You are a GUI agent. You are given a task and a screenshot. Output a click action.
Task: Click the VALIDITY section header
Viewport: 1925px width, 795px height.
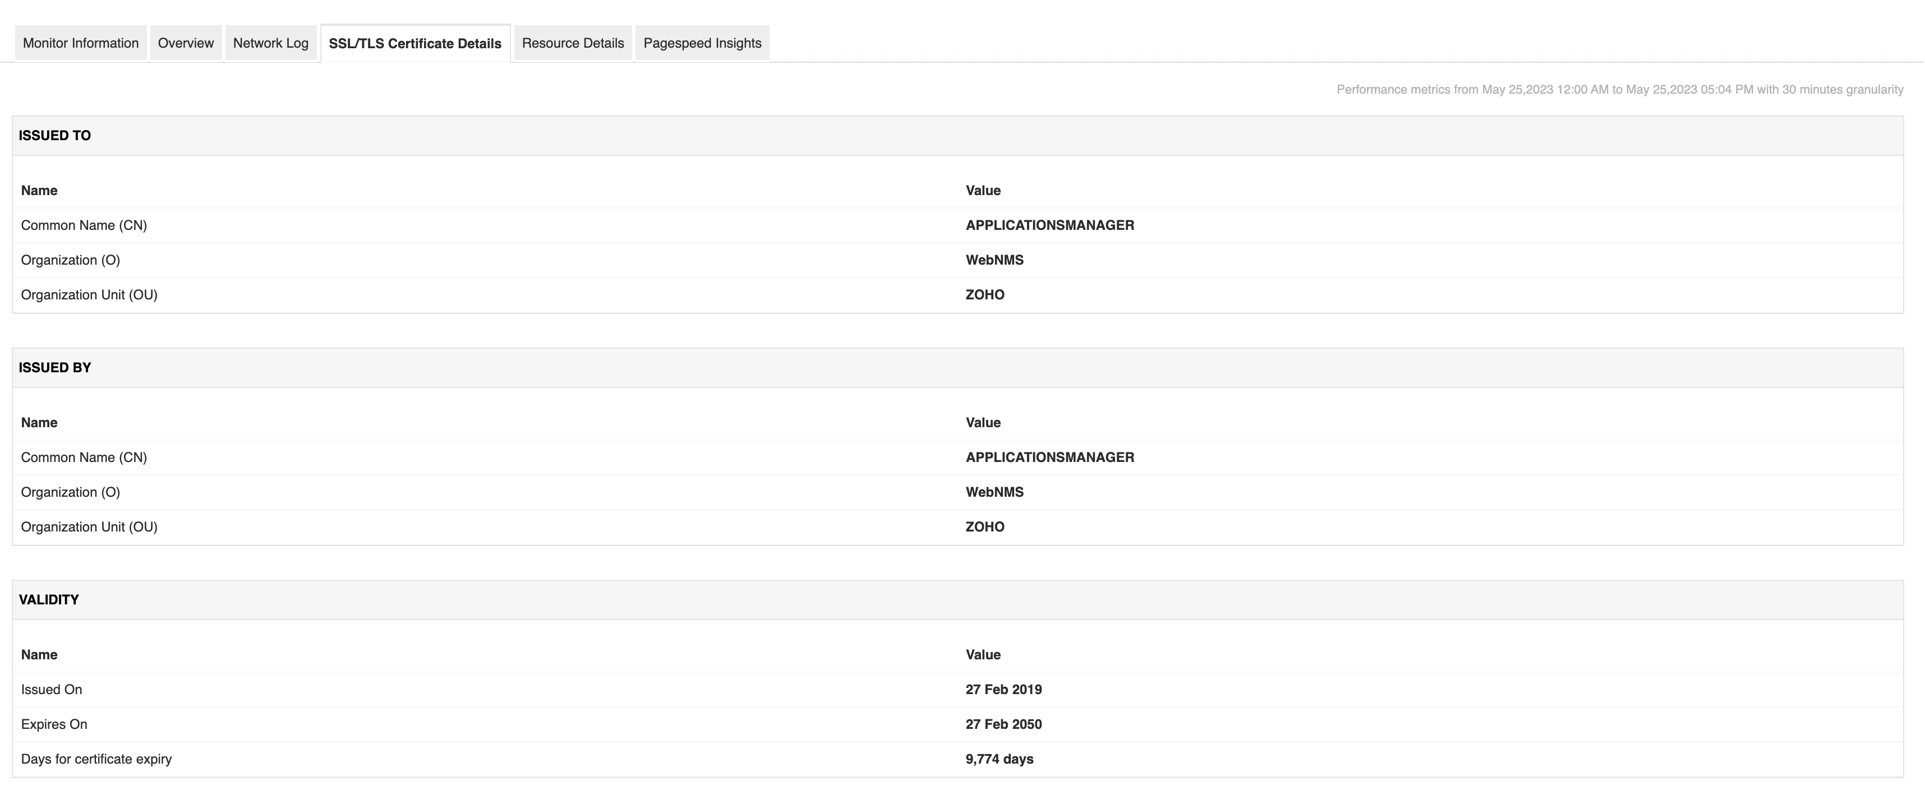click(49, 600)
